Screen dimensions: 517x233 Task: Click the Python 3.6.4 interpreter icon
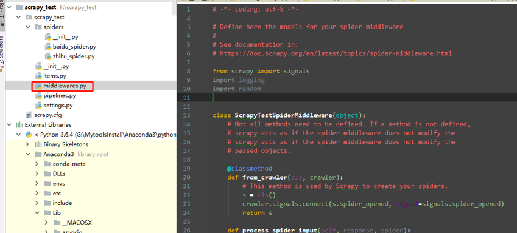(29, 135)
